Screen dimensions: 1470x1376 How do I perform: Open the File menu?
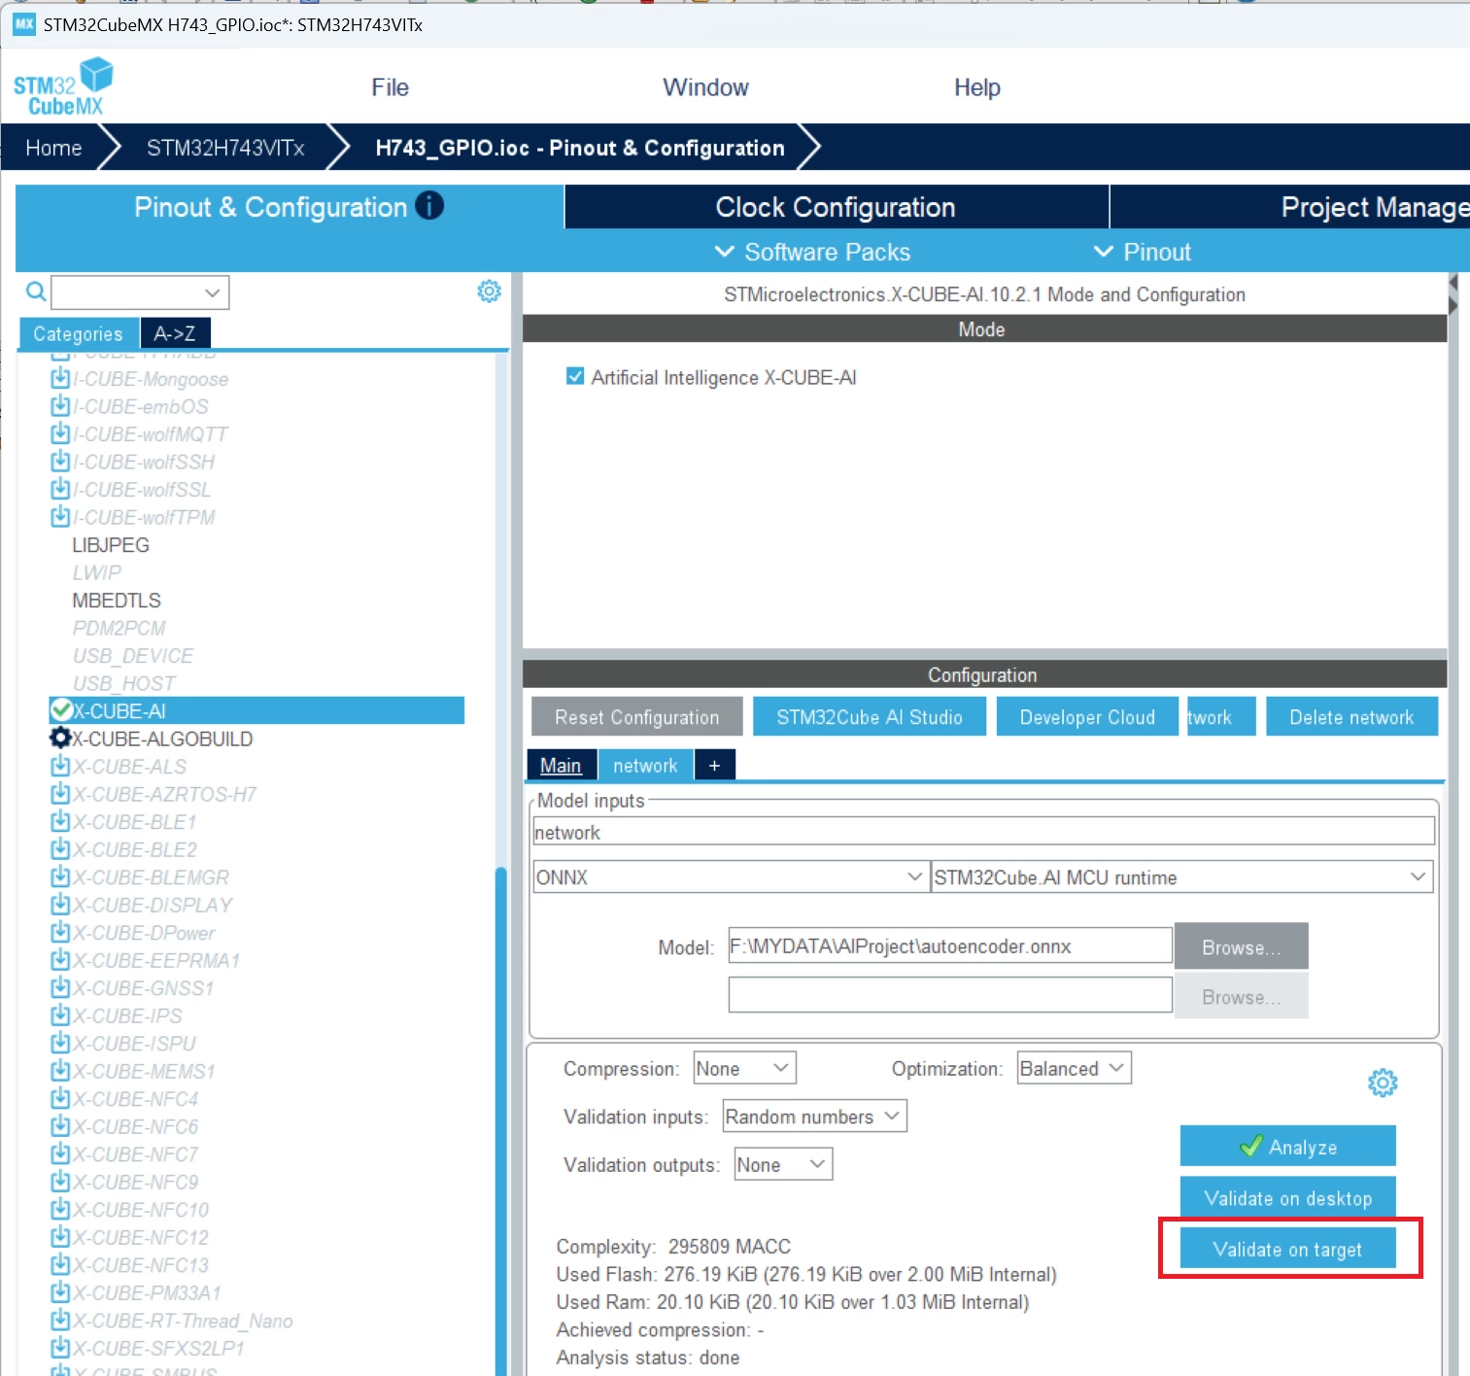pyautogui.click(x=390, y=87)
